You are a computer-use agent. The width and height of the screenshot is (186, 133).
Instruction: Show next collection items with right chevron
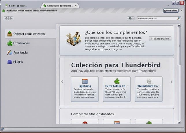point(171,82)
